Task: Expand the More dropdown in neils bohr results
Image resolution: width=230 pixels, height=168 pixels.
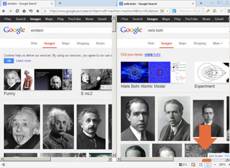Action: pos(217,43)
